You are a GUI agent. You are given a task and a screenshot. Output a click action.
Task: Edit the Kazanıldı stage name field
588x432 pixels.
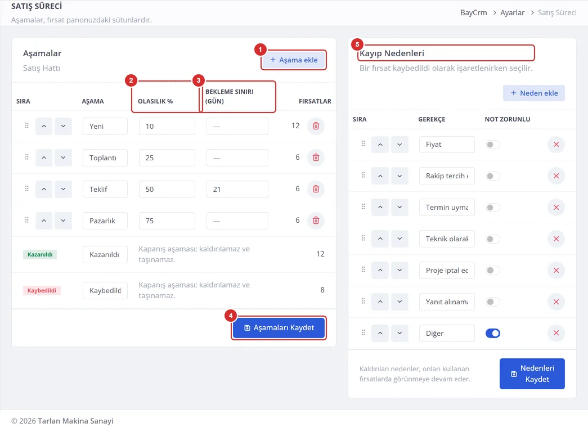click(105, 255)
